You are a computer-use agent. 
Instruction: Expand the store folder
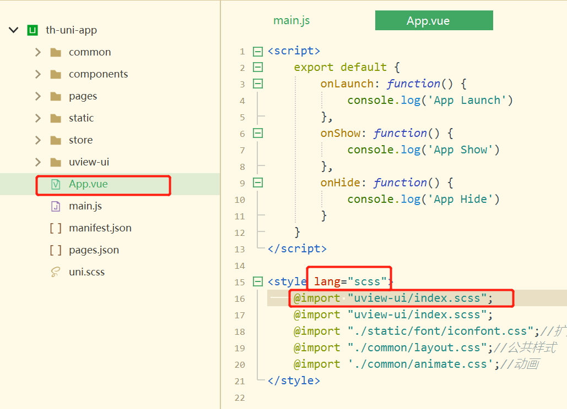pos(38,141)
